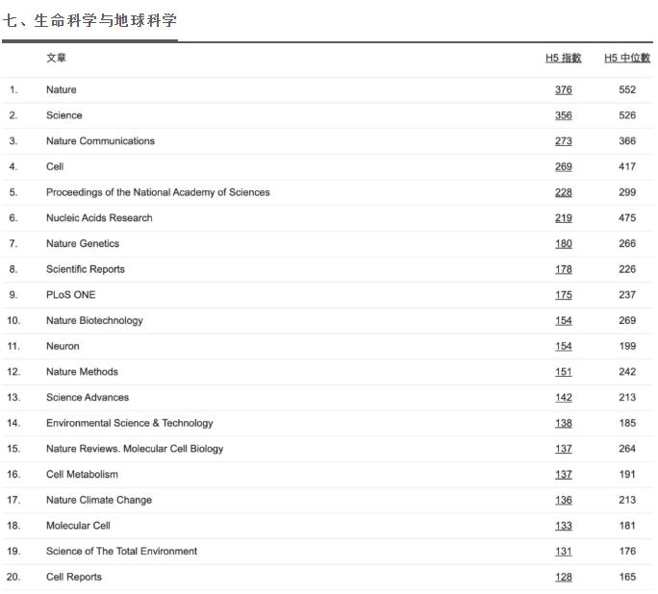Open Scientific Reports H5 index 178
The width and height of the screenshot is (658, 594).
click(563, 269)
